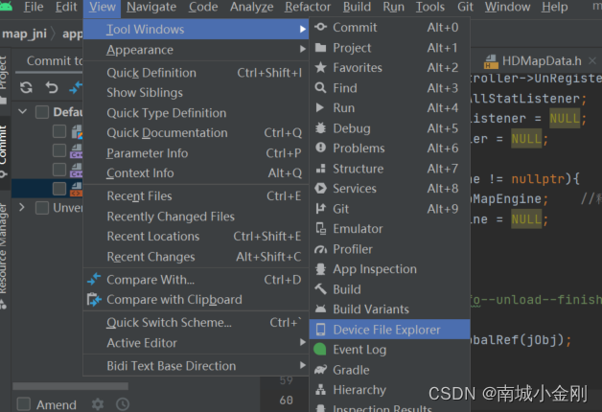Expand the Active Editor submenu arrow
The height and width of the screenshot is (412, 602).
[x=303, y=342]
